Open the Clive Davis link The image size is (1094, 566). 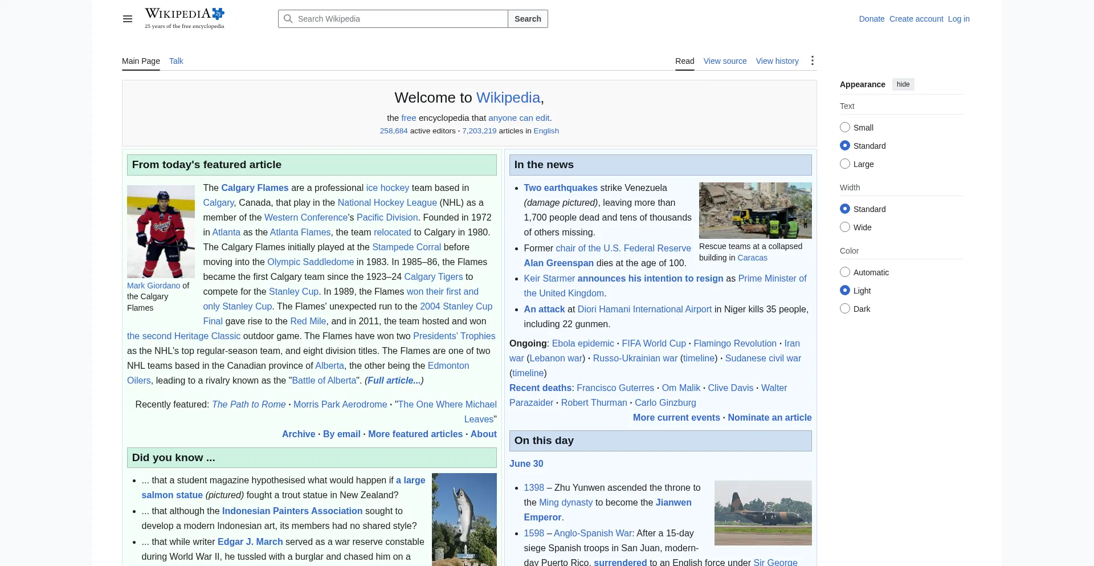pos(730,388)
